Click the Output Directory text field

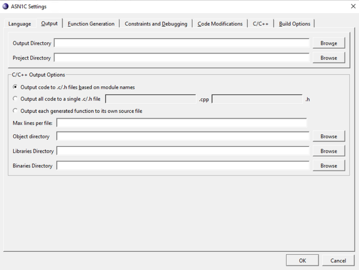(x=182, y=43)
